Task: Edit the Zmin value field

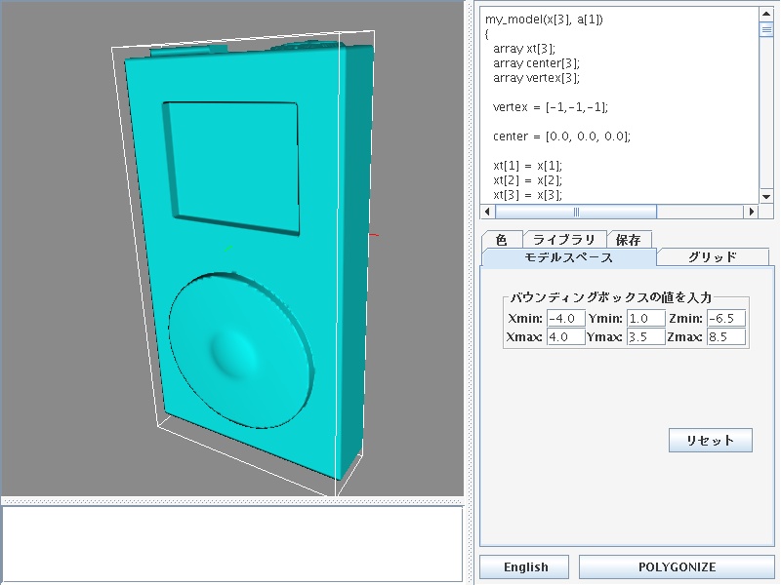Action: [x=726, y=319]
